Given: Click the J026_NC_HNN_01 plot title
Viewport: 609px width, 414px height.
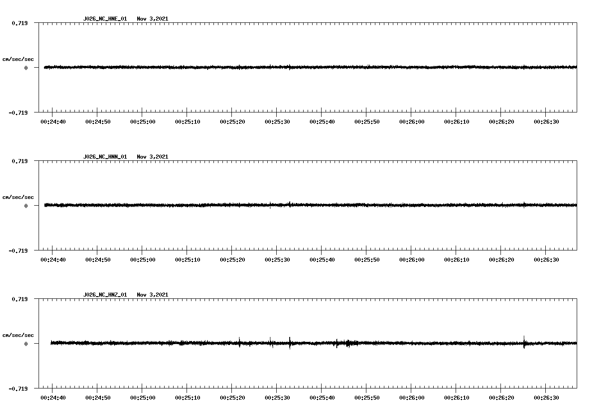Looking at the screenshot, I should pos(105,157).
